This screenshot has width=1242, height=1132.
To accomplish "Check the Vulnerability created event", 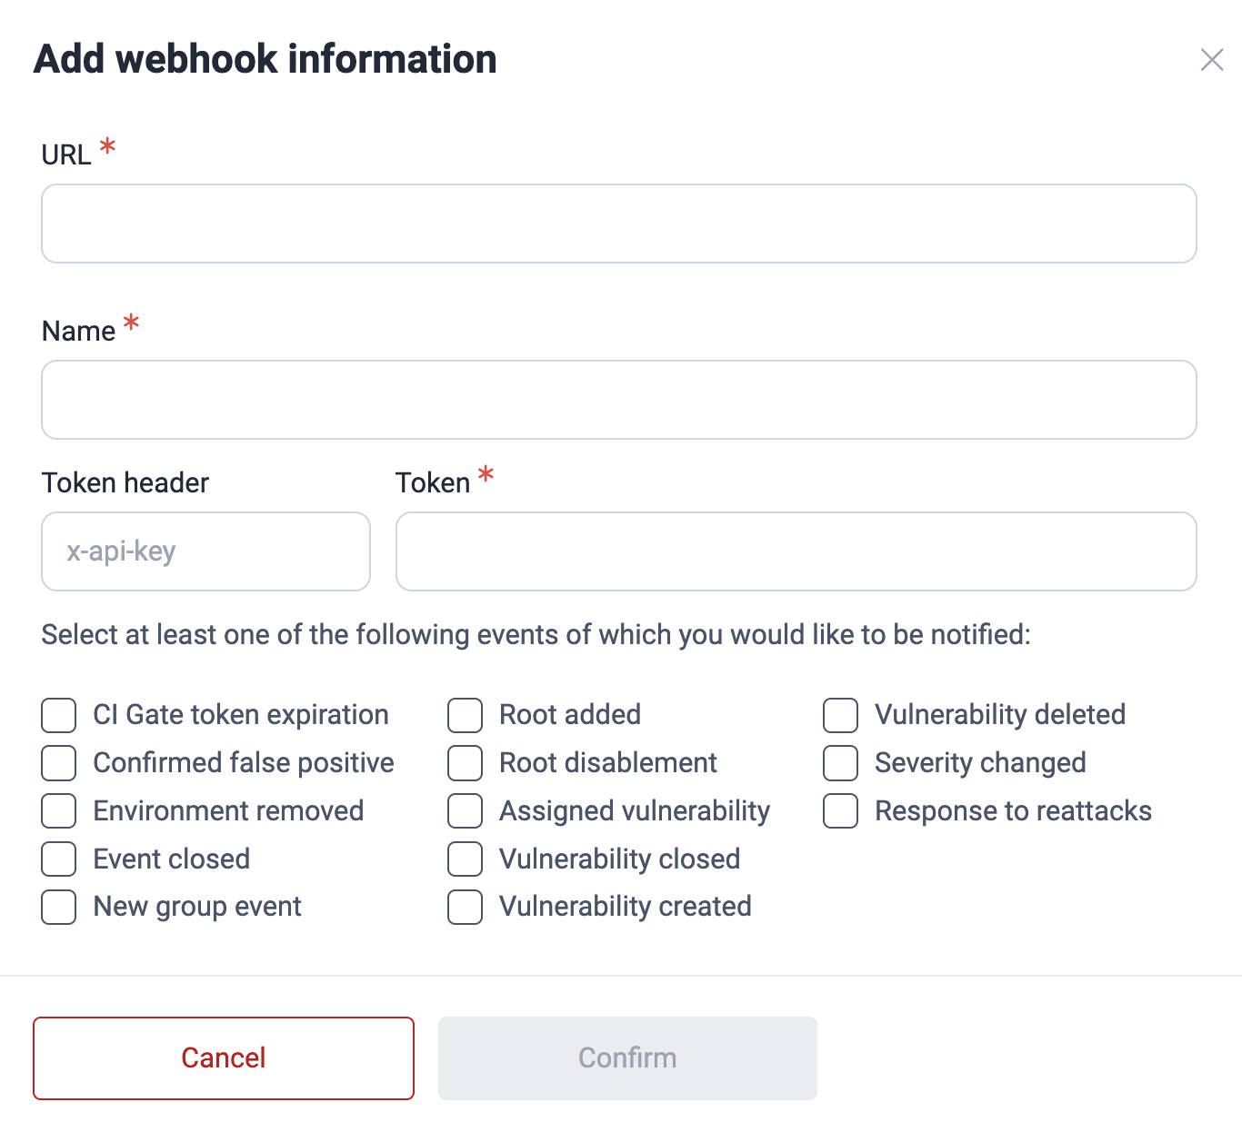I will coord(465,907).
